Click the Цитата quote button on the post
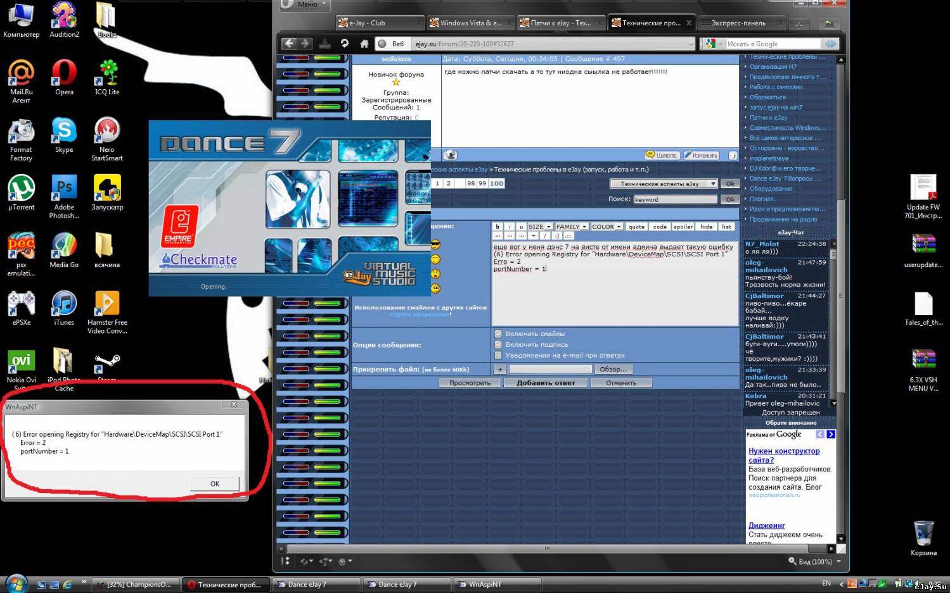Viewport: 950px width, 593px height. click(x=662, y=155)
